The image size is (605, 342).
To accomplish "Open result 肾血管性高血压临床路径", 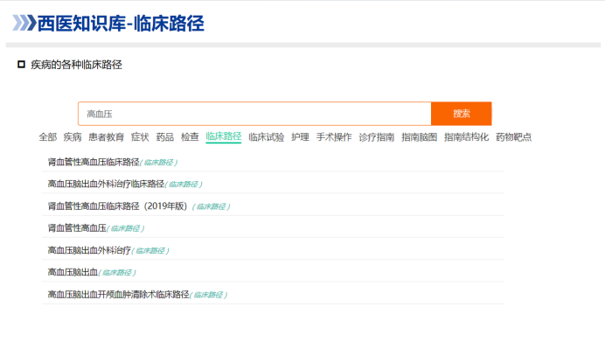I will pyautogui.click(x=94, y=162).
